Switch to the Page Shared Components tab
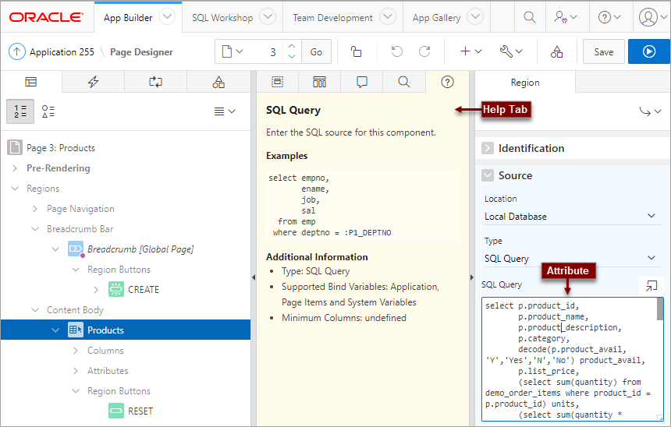The width and height of the screenshot is (671, 427). coord(218,82)
